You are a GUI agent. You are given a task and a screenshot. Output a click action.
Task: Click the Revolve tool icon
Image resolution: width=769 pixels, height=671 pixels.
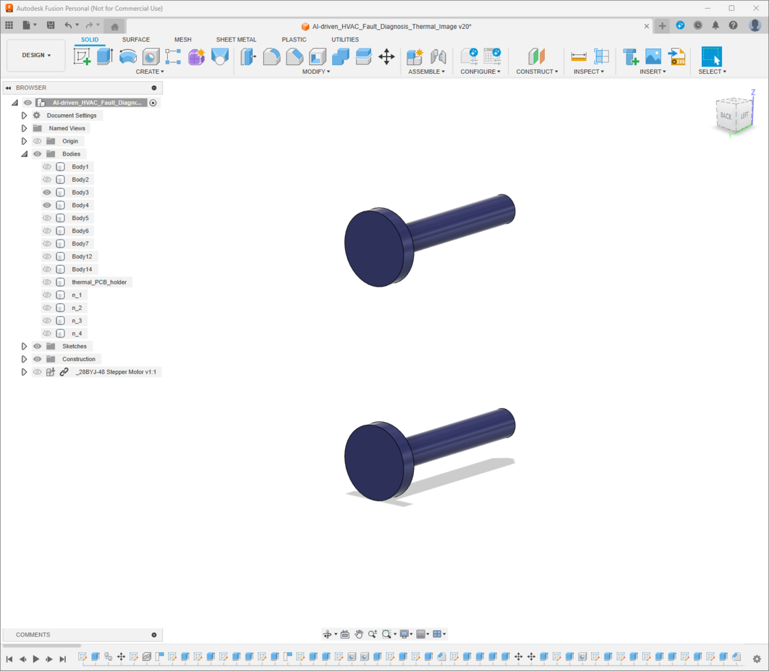tap(128, 56)
